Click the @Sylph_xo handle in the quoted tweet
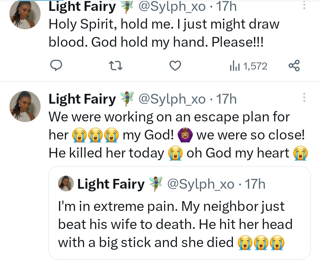Screen dimensions: 320x261 (x=201, y=184)
